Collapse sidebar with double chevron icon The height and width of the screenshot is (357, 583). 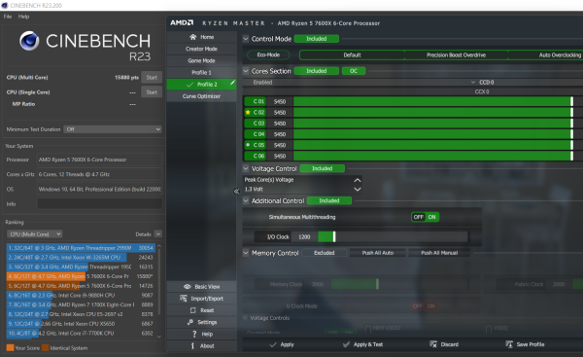pos(236,192)
